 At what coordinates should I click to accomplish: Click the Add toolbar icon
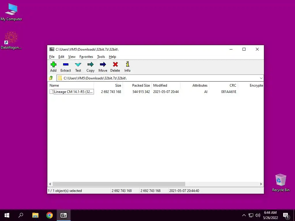point(53,65)
